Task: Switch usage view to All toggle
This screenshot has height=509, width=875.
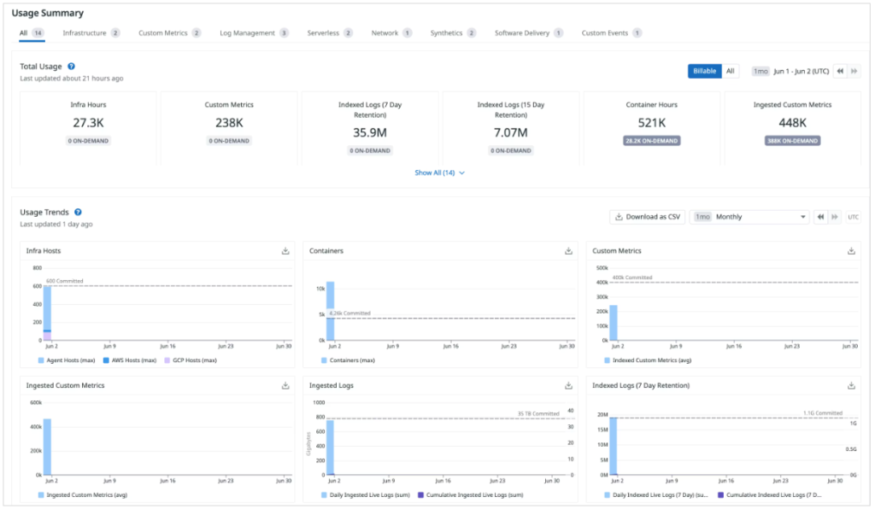Action: tap(731, 72)
